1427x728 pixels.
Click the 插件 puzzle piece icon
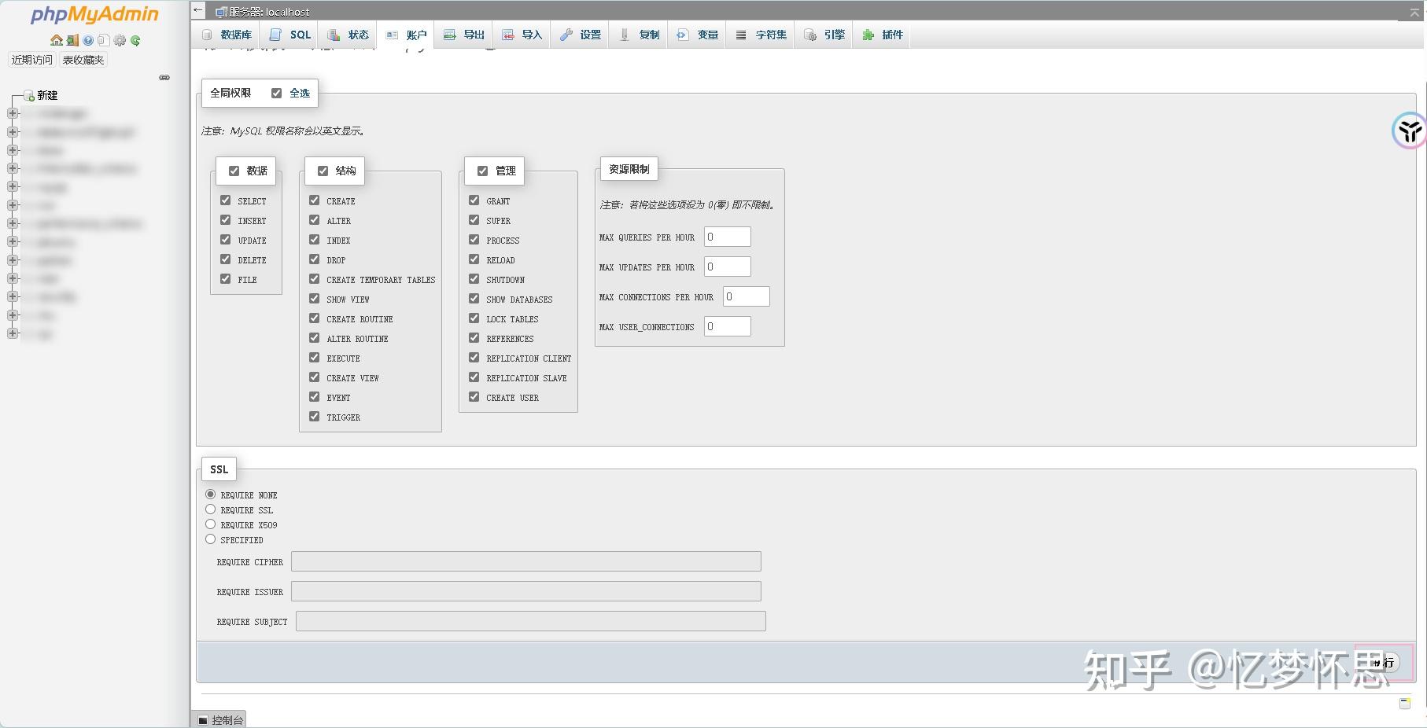[x=868, y=35]
